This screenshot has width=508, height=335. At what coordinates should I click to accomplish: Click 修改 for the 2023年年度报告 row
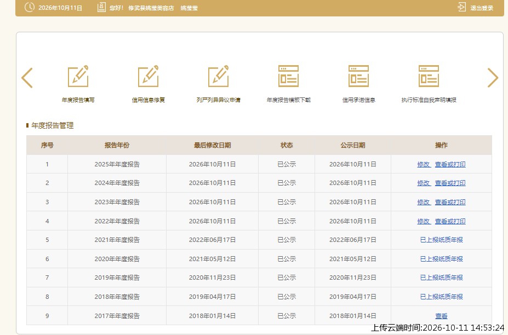[424, 203]
